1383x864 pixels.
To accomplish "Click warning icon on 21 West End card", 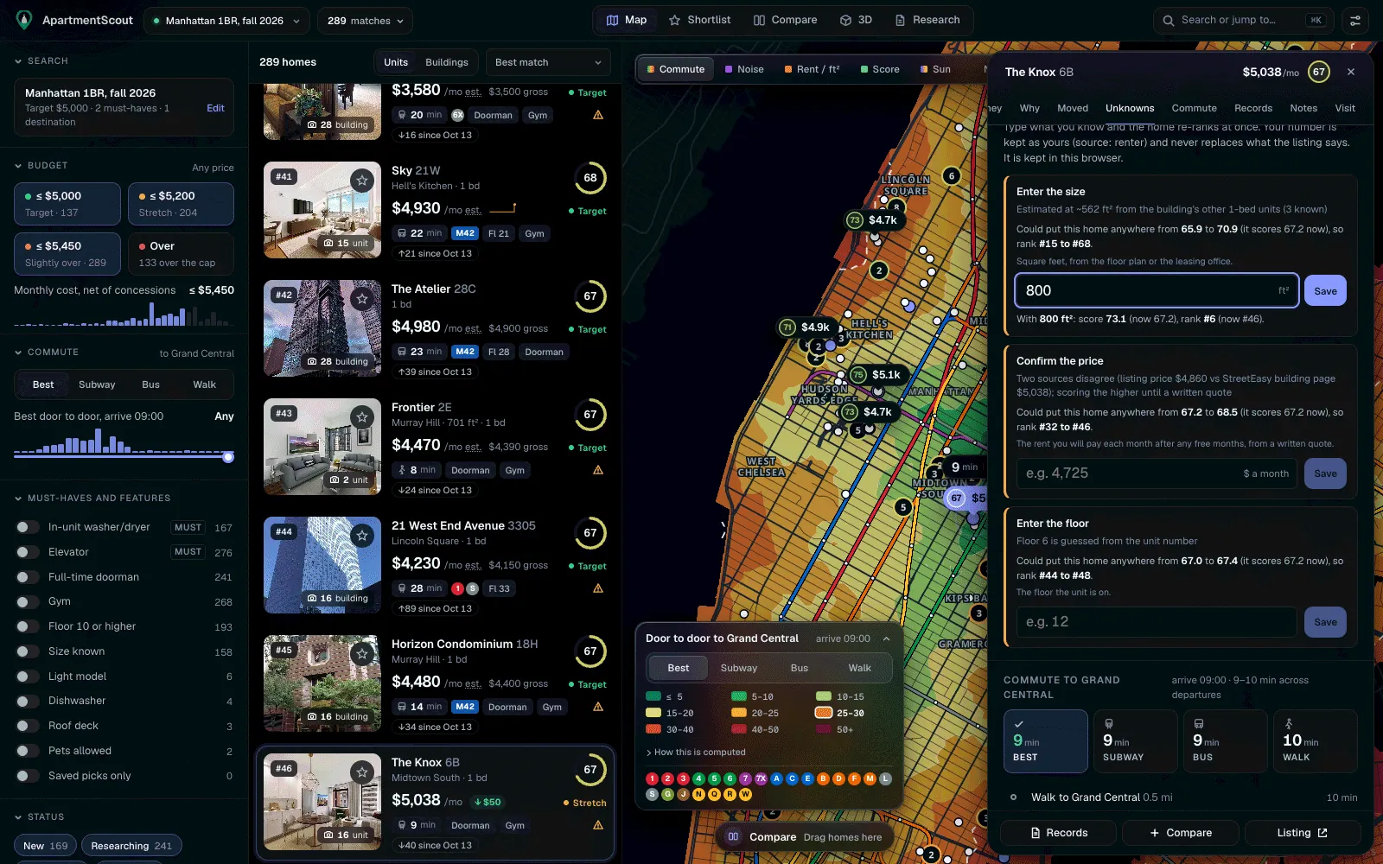I will click(x=598, y=588).
